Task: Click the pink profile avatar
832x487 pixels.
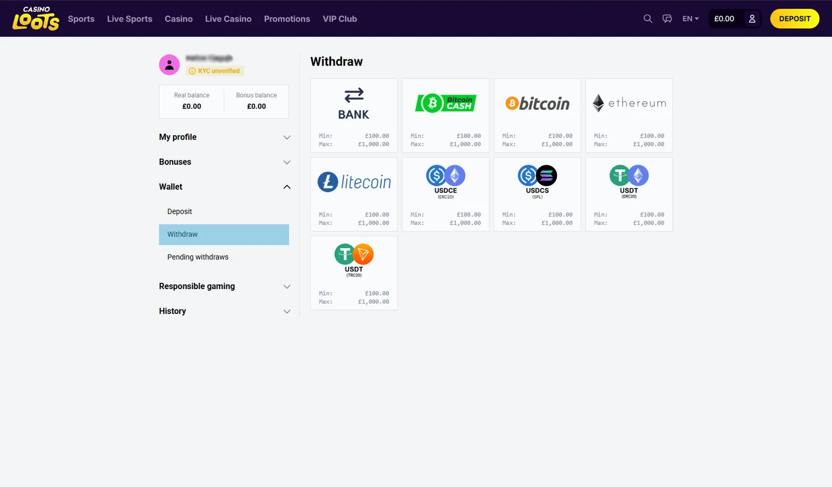Action: pyautogui.click(x=169, y=65)
